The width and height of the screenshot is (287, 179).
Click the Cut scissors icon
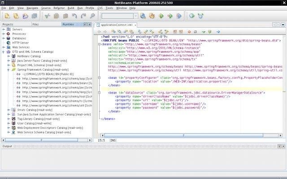tap(48, 16)
